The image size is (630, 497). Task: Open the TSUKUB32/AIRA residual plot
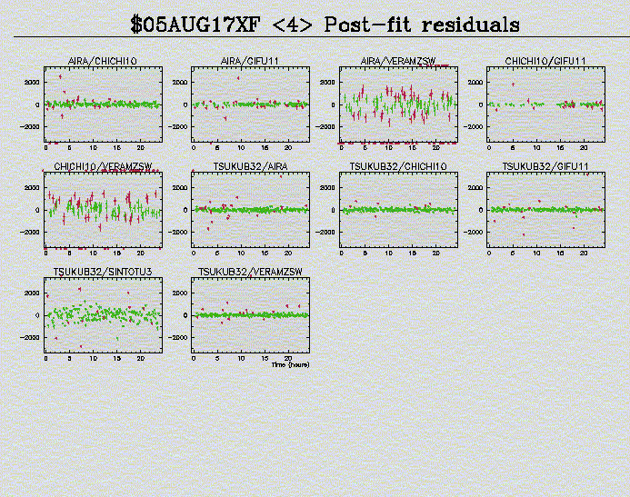click(x=250, y=210)
